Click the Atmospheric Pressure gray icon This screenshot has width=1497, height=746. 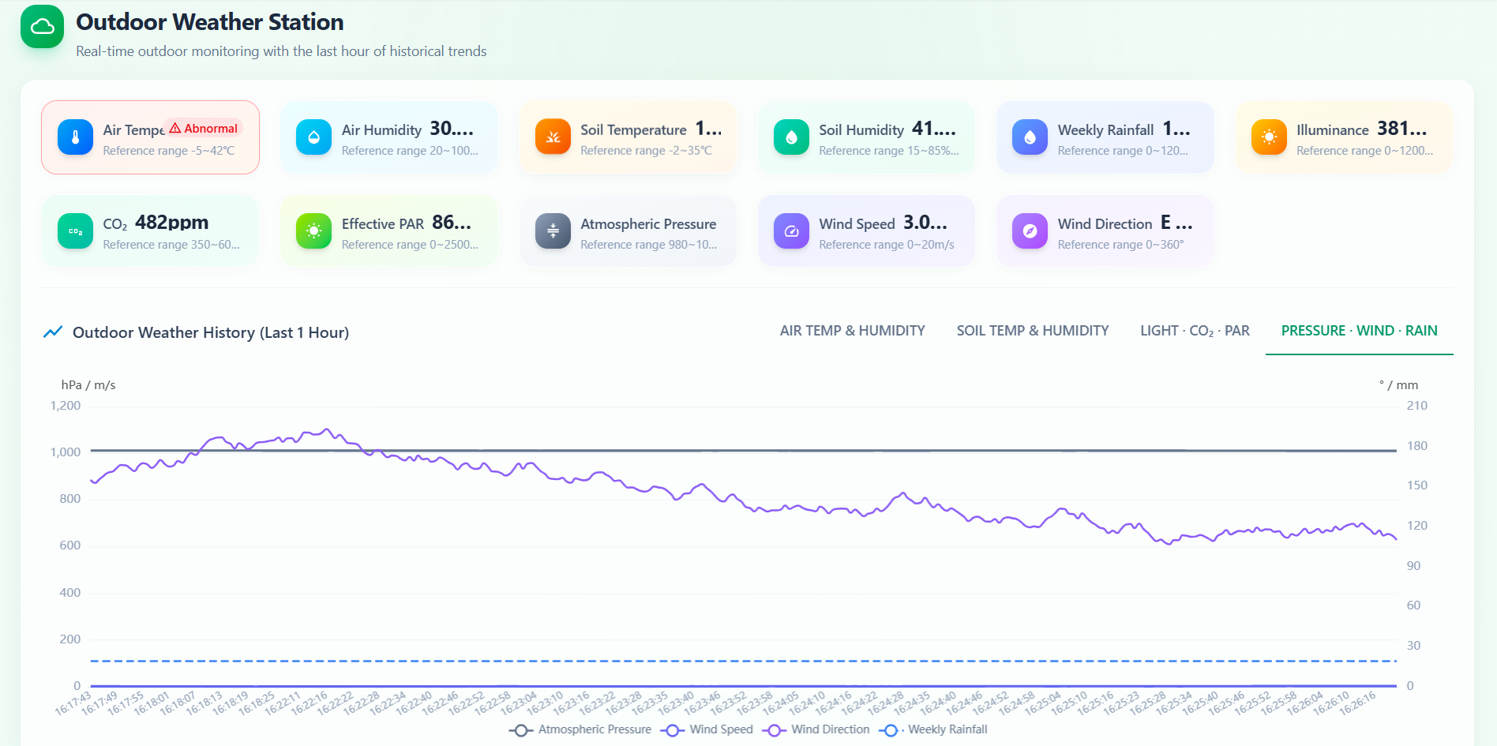[x=553, y=231]
